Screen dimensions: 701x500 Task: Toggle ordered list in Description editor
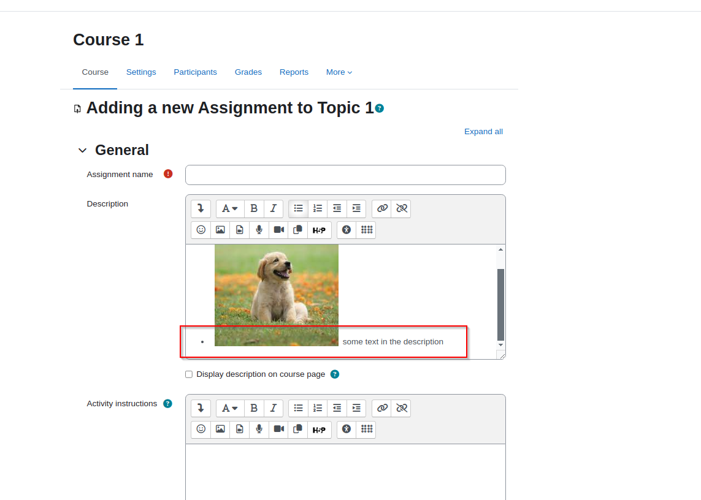pyautogui.click(x=318, y=209)
